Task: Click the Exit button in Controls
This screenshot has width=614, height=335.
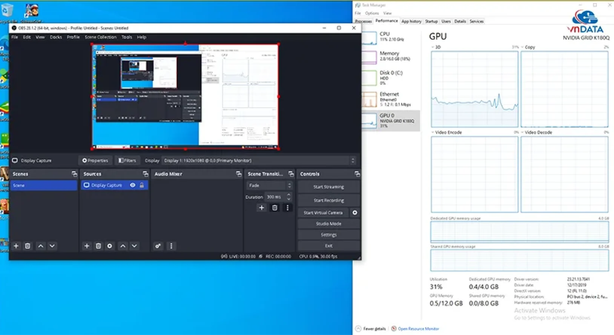Action: [328, 246]
